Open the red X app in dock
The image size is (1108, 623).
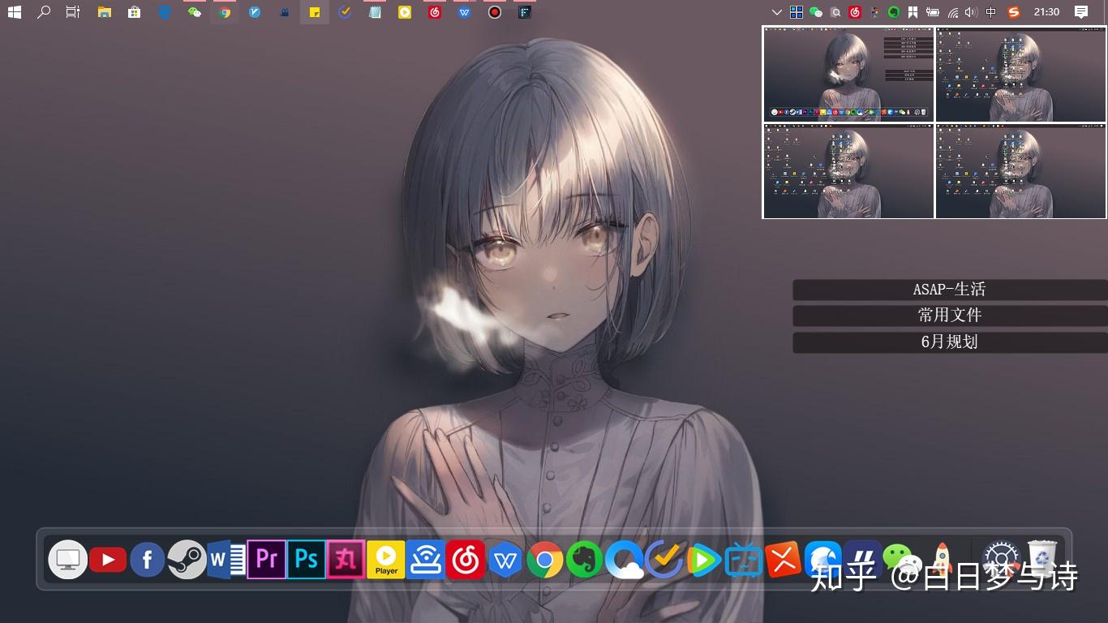pyautogui.click(x=784, y=560)
